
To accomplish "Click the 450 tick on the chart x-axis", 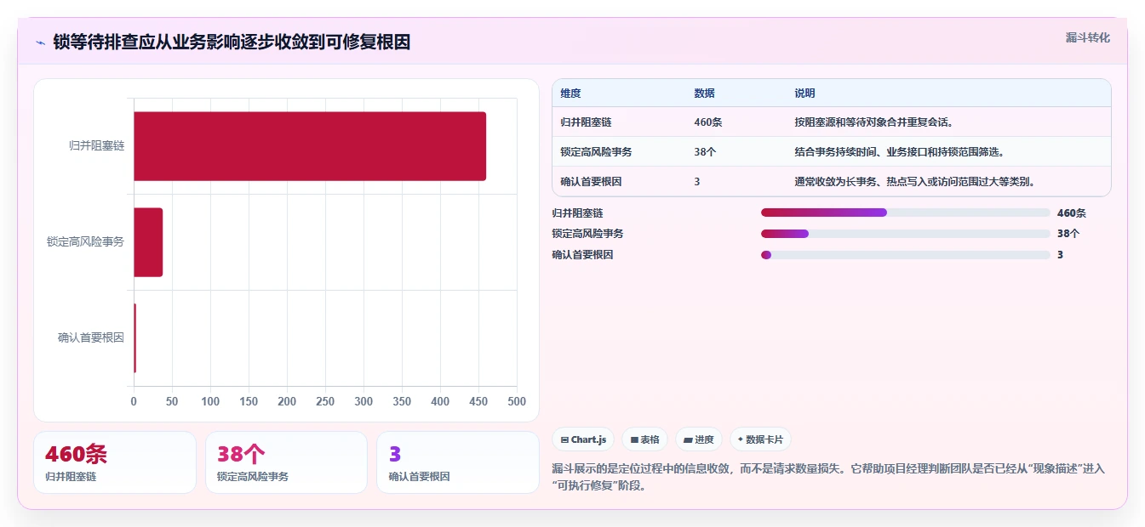I will pyautogui.click(x=478, y=401).
